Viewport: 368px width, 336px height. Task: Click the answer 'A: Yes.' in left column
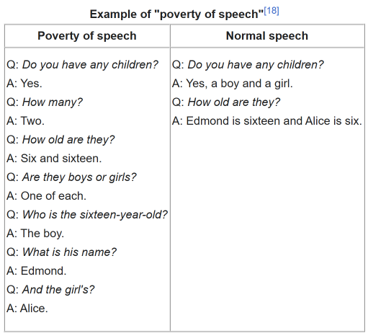tap(24, 84)
